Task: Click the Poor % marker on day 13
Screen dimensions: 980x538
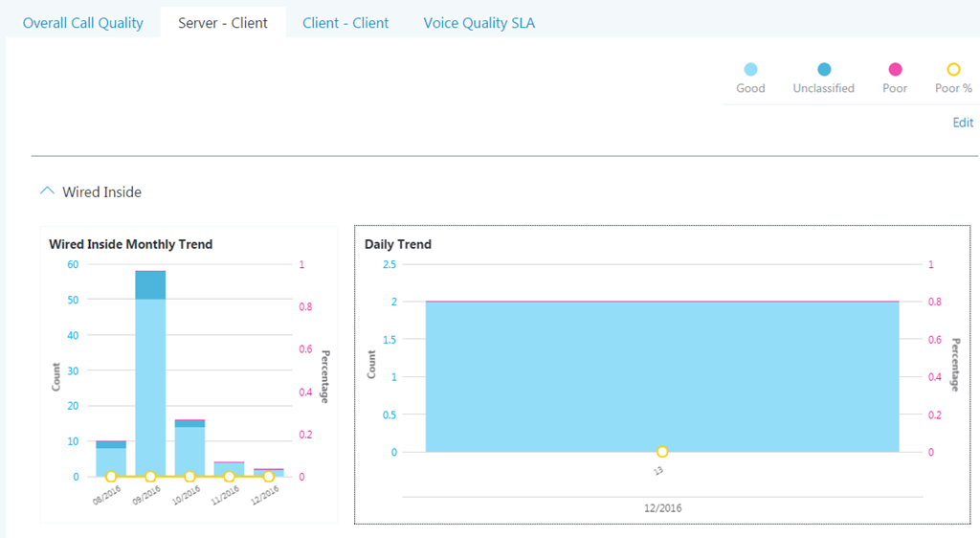Action: [661, 452]
